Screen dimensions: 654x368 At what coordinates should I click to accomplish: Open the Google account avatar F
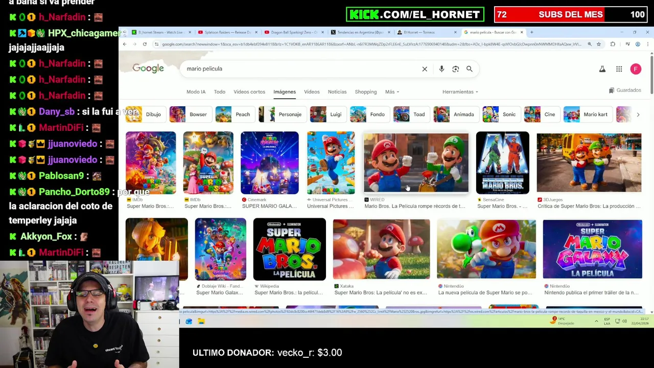(x=636, y=69)
